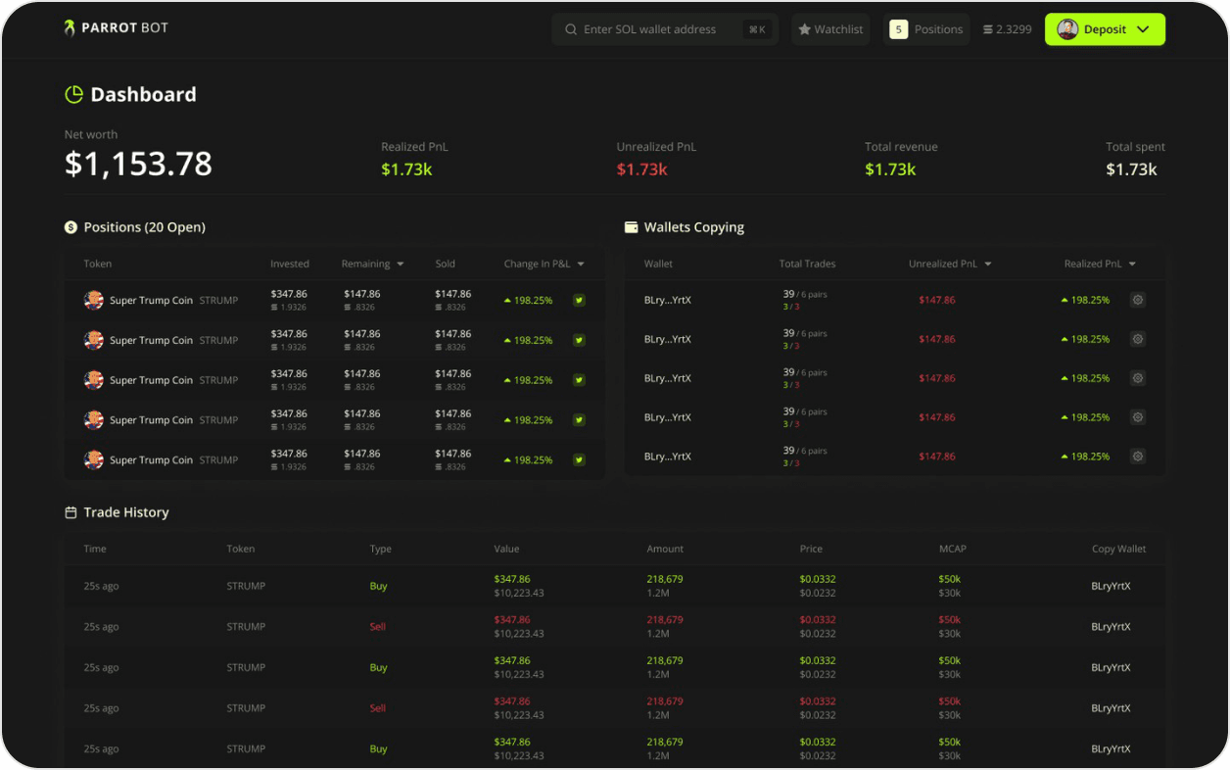This screenshot has width=1230, height=770.
Task: Click the Invested column header
Action: click(290, 264)
